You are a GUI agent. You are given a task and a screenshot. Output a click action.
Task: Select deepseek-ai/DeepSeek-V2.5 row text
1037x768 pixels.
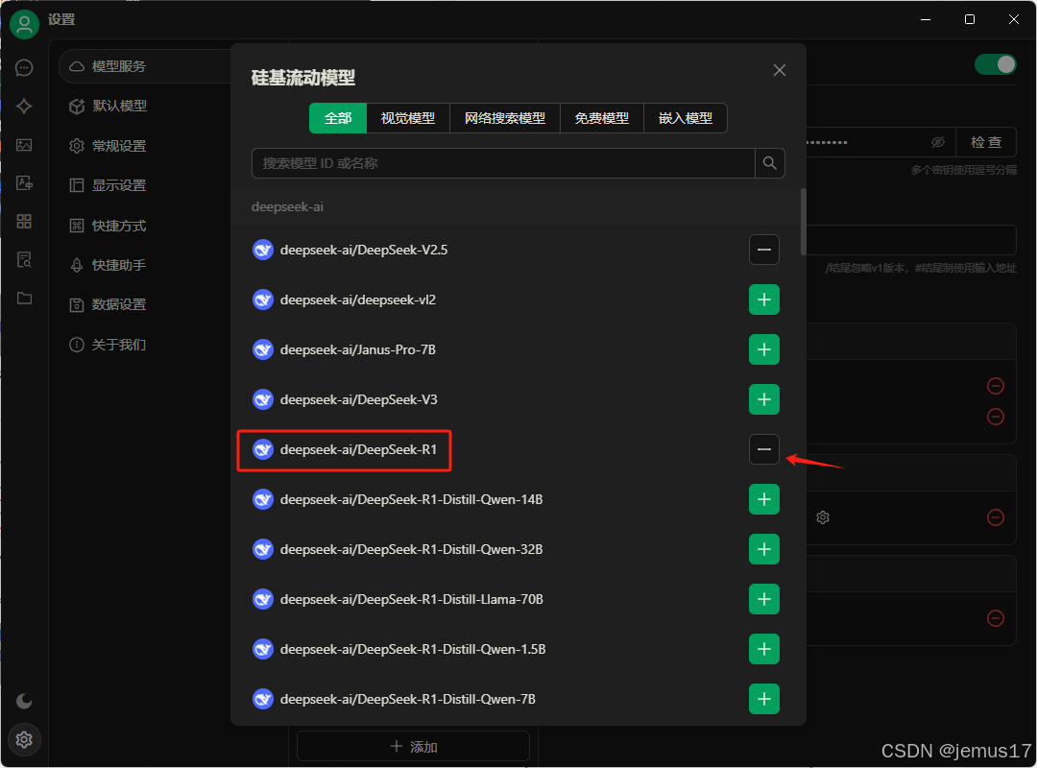pyautogui.click(x=364, y=250)
